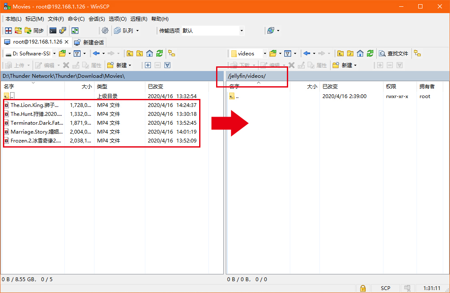Toggle synchronized browsing icon
Viewport: 450px width, 293px height.
pos(75,30)
